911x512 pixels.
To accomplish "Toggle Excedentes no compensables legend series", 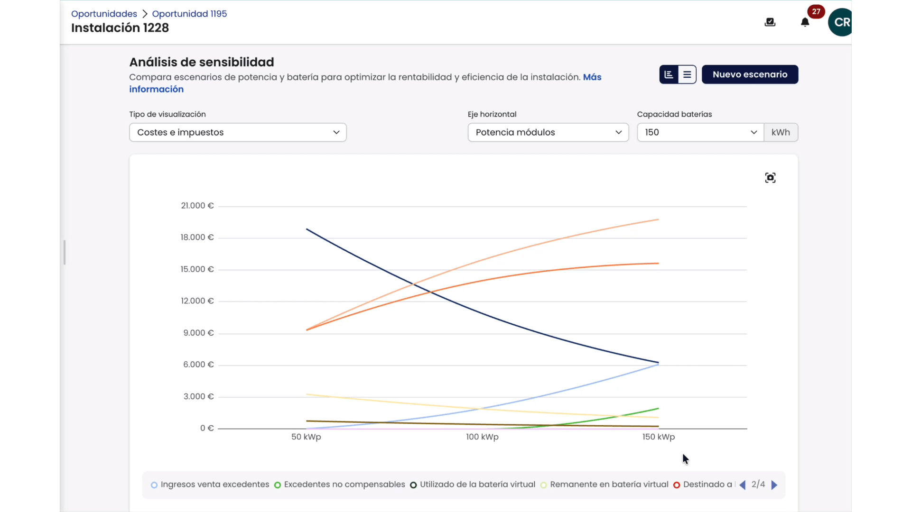I will click(340, 485).
